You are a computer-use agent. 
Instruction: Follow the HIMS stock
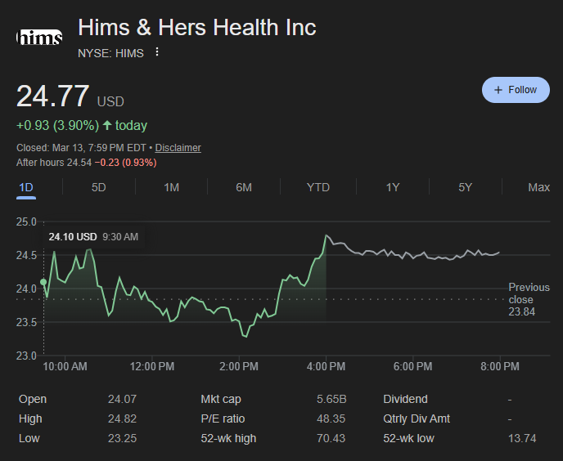coord(516,90)
